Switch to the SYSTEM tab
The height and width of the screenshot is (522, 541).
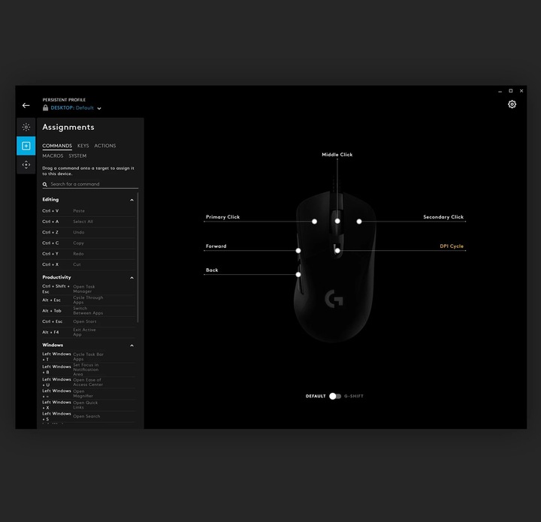pos(77,155)
